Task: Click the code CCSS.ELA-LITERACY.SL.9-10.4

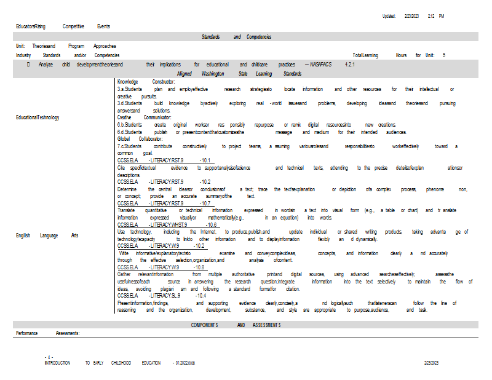Action: click(x=162, y=296)
